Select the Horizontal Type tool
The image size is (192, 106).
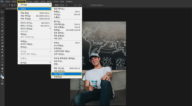pyautogui.click(x=2, y=59)
